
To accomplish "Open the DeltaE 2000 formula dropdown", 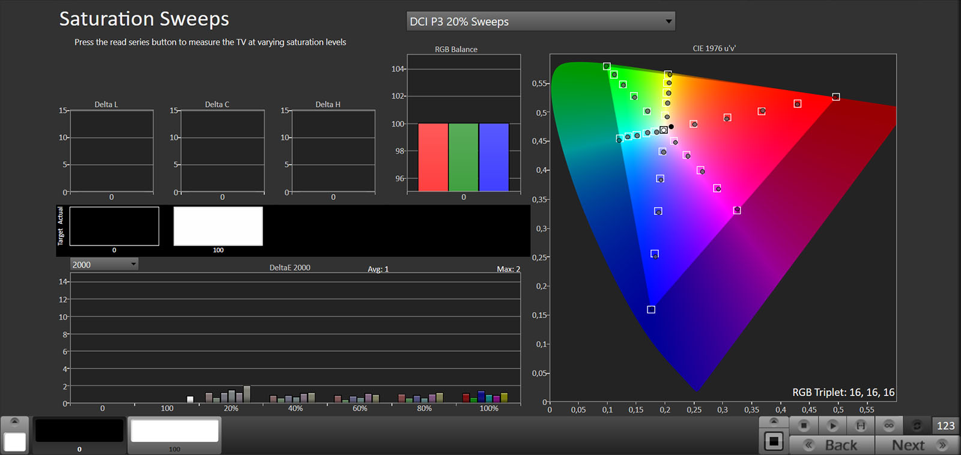I will pos(104,265).
